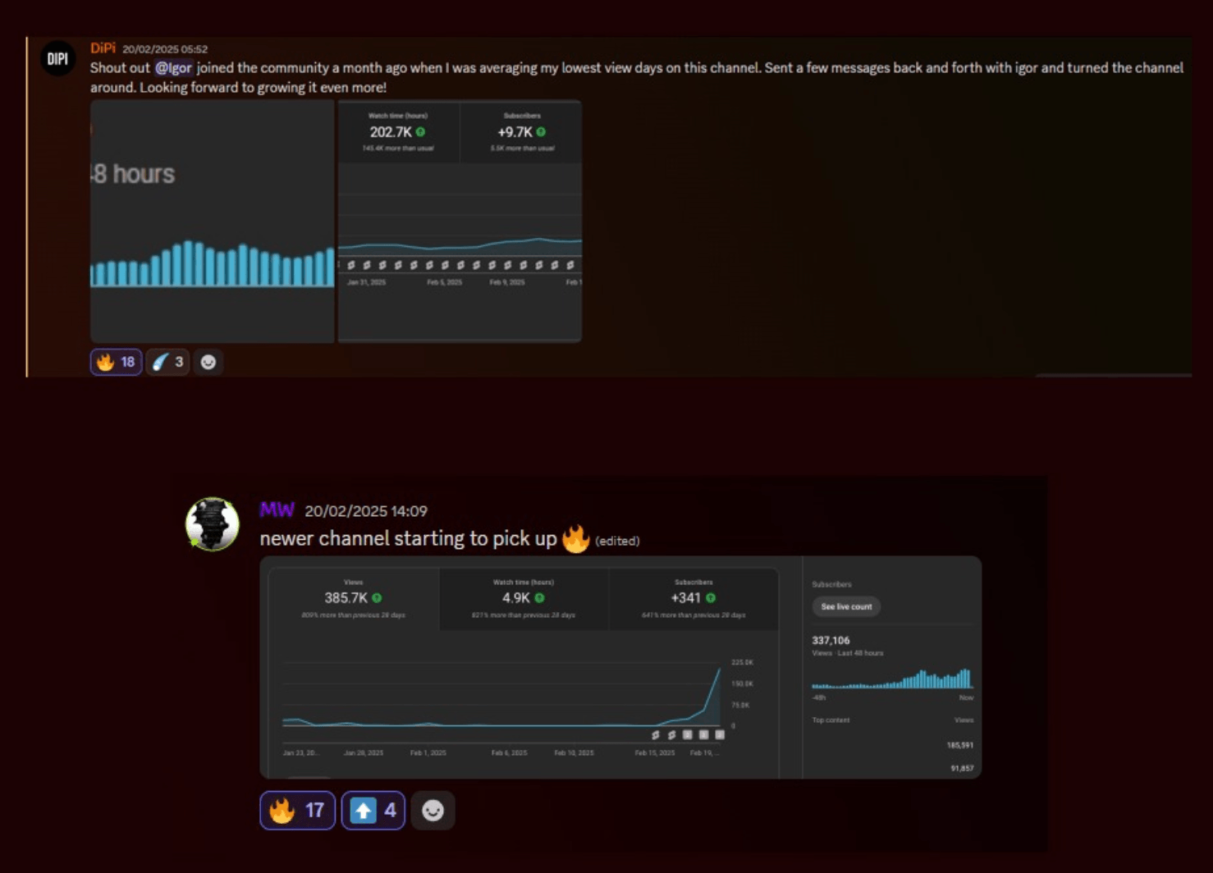Add a reaction to MW's message

[x=433, y=811]
